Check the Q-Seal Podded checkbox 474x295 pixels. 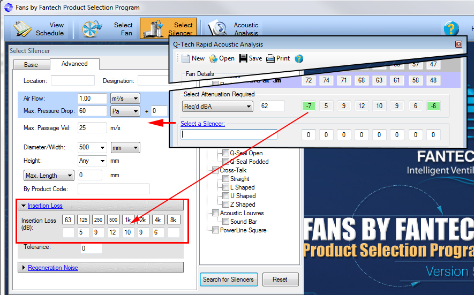225,161
